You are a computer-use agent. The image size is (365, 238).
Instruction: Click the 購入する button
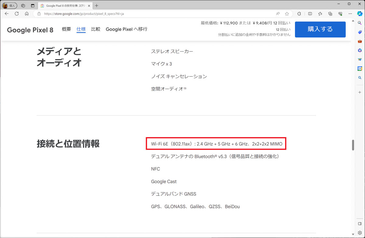click(x=320, y=29)
